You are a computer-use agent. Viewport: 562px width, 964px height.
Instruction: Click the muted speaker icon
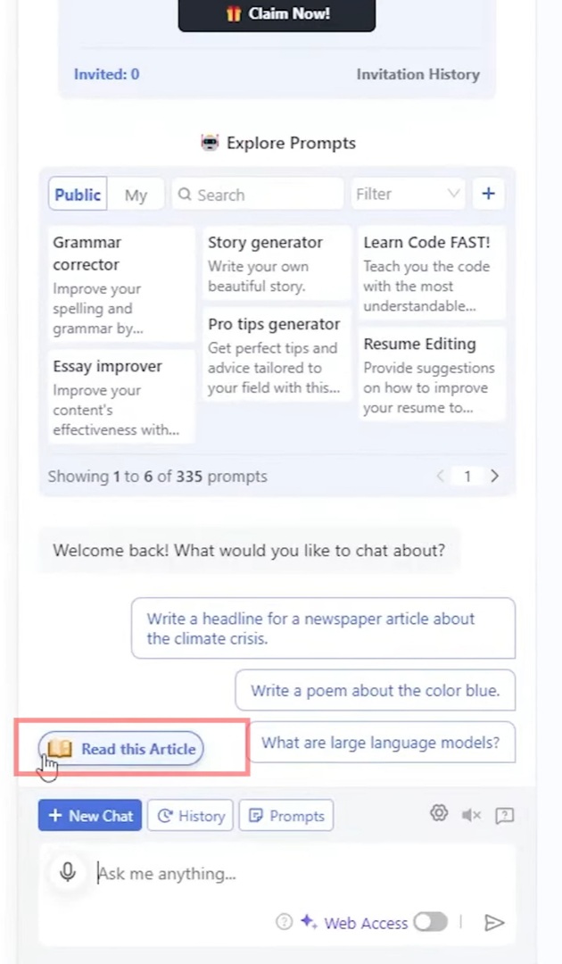click(471, 815)
